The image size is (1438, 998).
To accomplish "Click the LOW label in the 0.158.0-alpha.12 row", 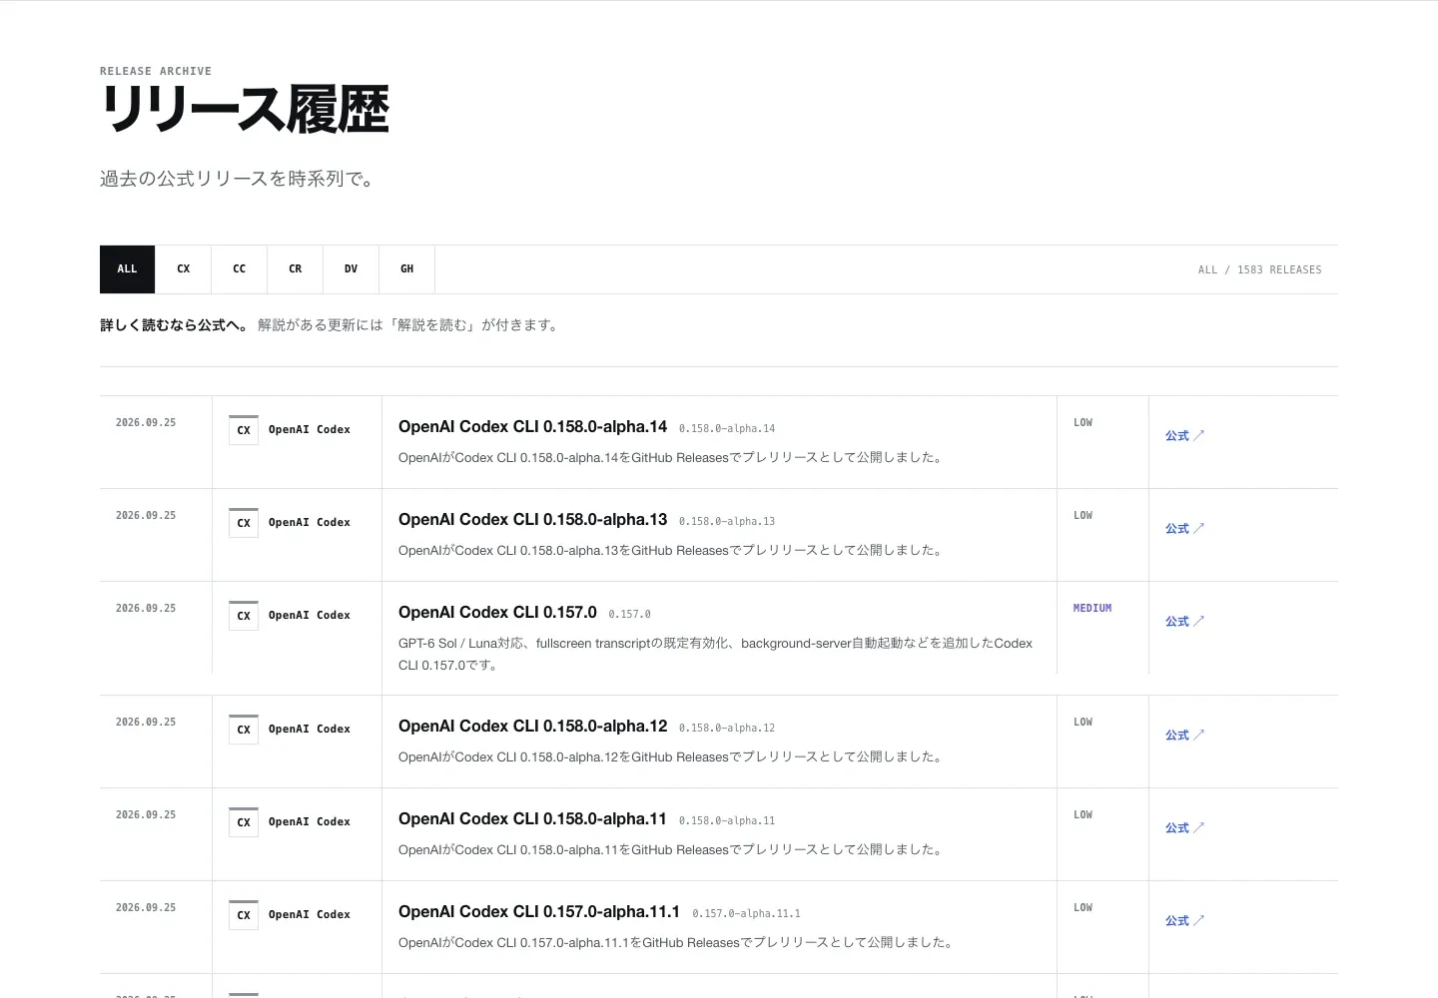I will (1083, 723).
